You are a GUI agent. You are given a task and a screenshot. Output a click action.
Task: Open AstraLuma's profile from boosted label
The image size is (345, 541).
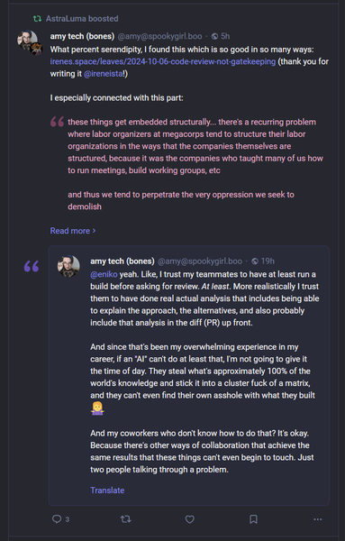tap(63, 19)
